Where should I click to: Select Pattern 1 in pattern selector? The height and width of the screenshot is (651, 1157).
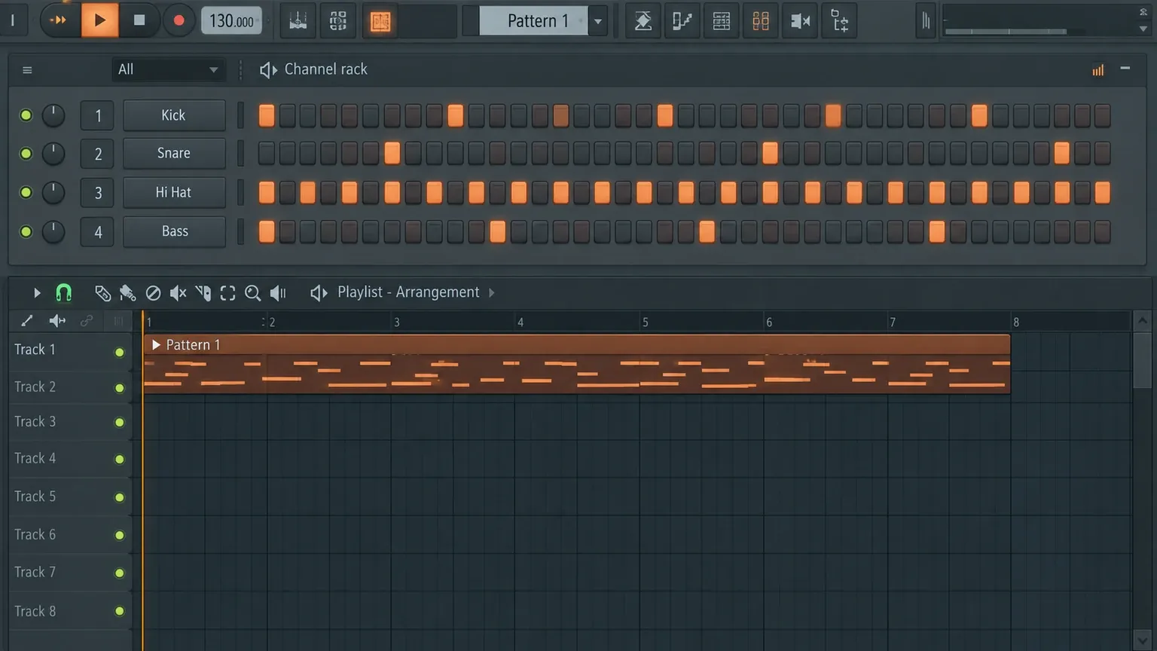[x=536, y=21]
